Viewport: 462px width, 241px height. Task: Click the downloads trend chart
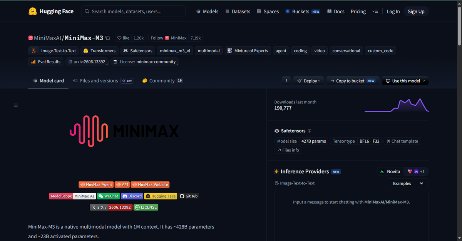[x=397, y=105]
